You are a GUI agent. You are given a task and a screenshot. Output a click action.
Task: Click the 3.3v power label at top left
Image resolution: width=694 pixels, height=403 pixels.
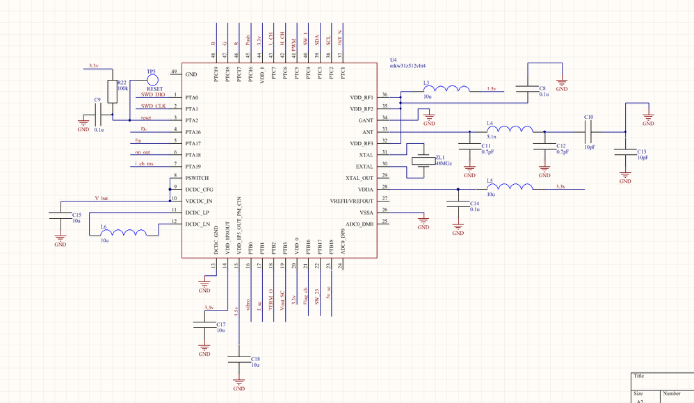[x=93, y=65]
